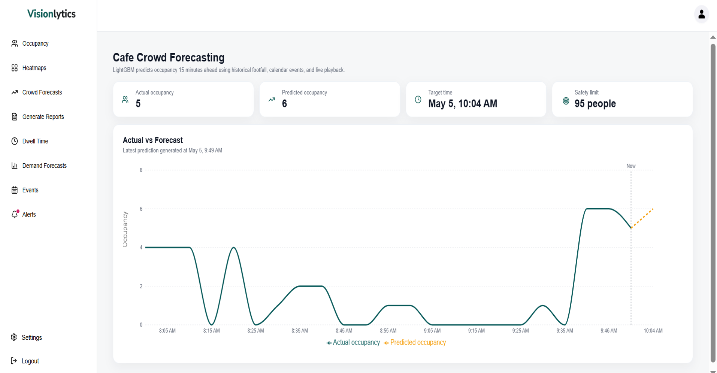Open the Events page link
This screenshot has height=373, width=717.
coord(30,190)
